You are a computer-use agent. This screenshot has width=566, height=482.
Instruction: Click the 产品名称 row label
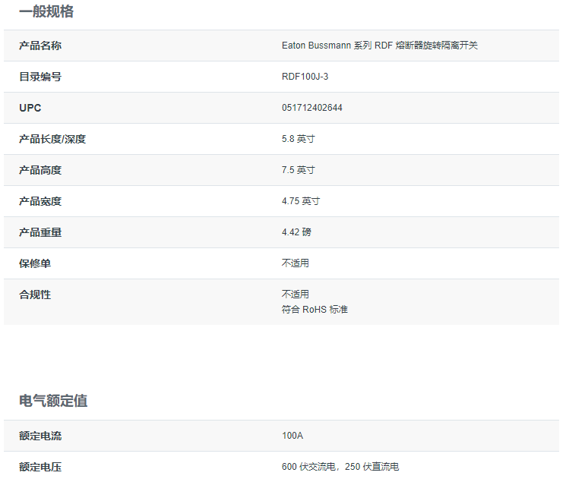pos(40,46)
